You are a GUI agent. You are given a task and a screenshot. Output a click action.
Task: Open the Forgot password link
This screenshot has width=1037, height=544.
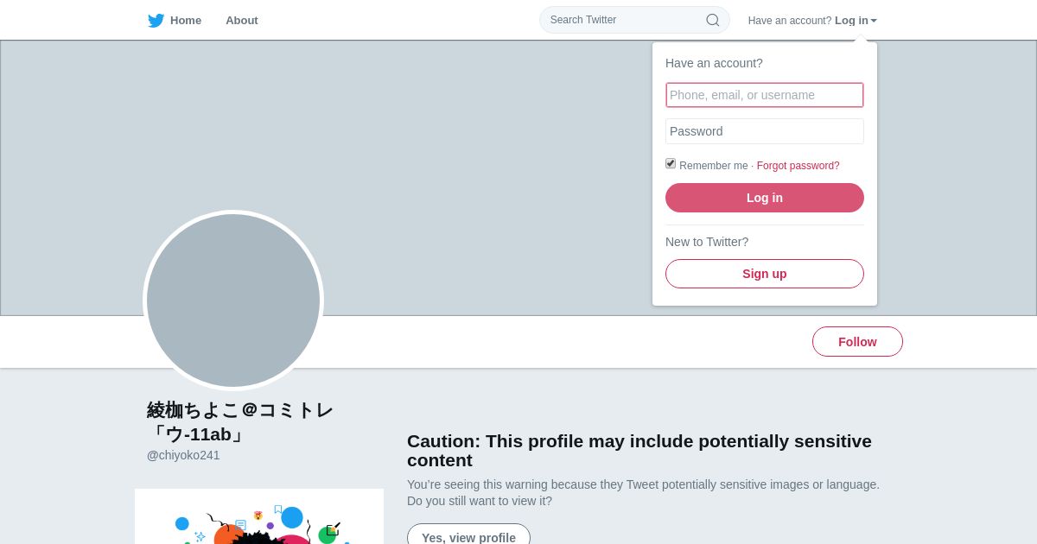pos(798,166)
